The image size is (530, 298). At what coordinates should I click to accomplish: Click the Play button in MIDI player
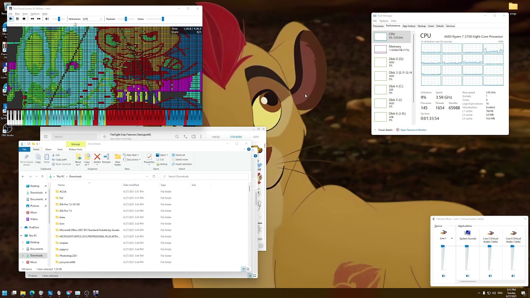click(11, 19)
